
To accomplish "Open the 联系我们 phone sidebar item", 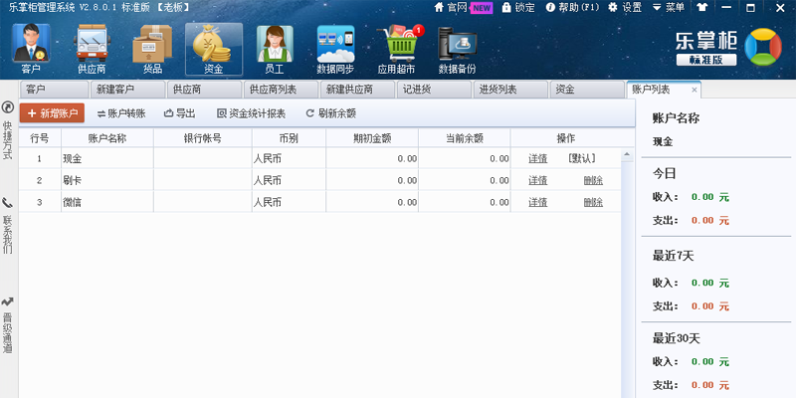I will (7, 227).
